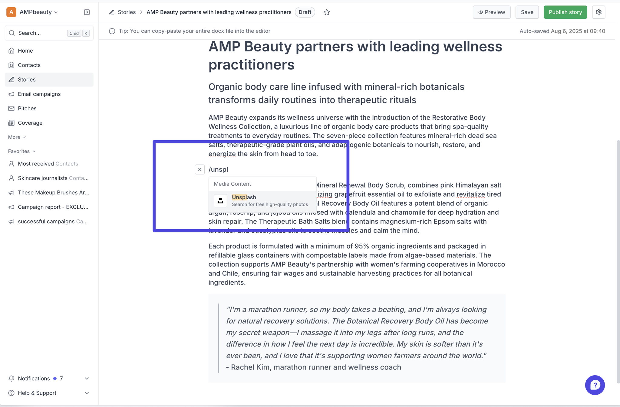The image size is (620, 407).
Task: Dismiss the slash command with the X button
Action: point(200,169)
